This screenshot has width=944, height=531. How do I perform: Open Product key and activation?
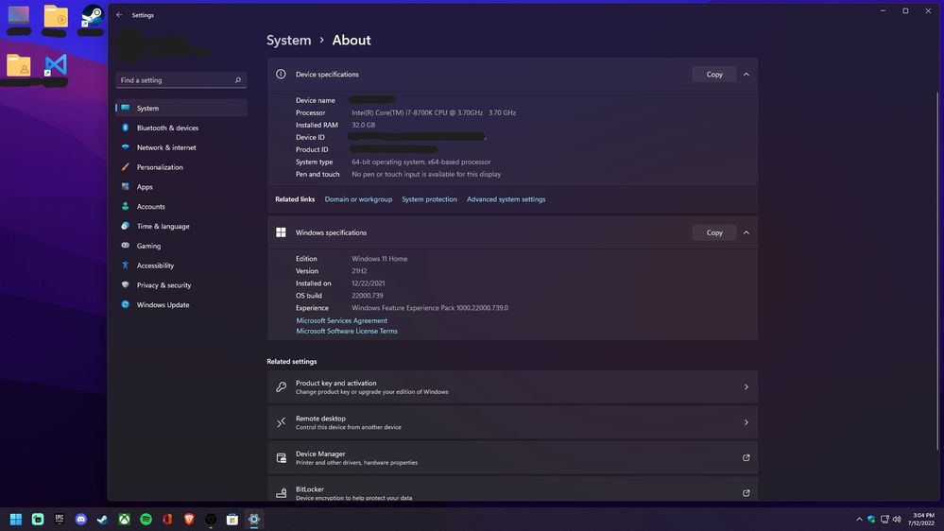[x=512, y=387]
